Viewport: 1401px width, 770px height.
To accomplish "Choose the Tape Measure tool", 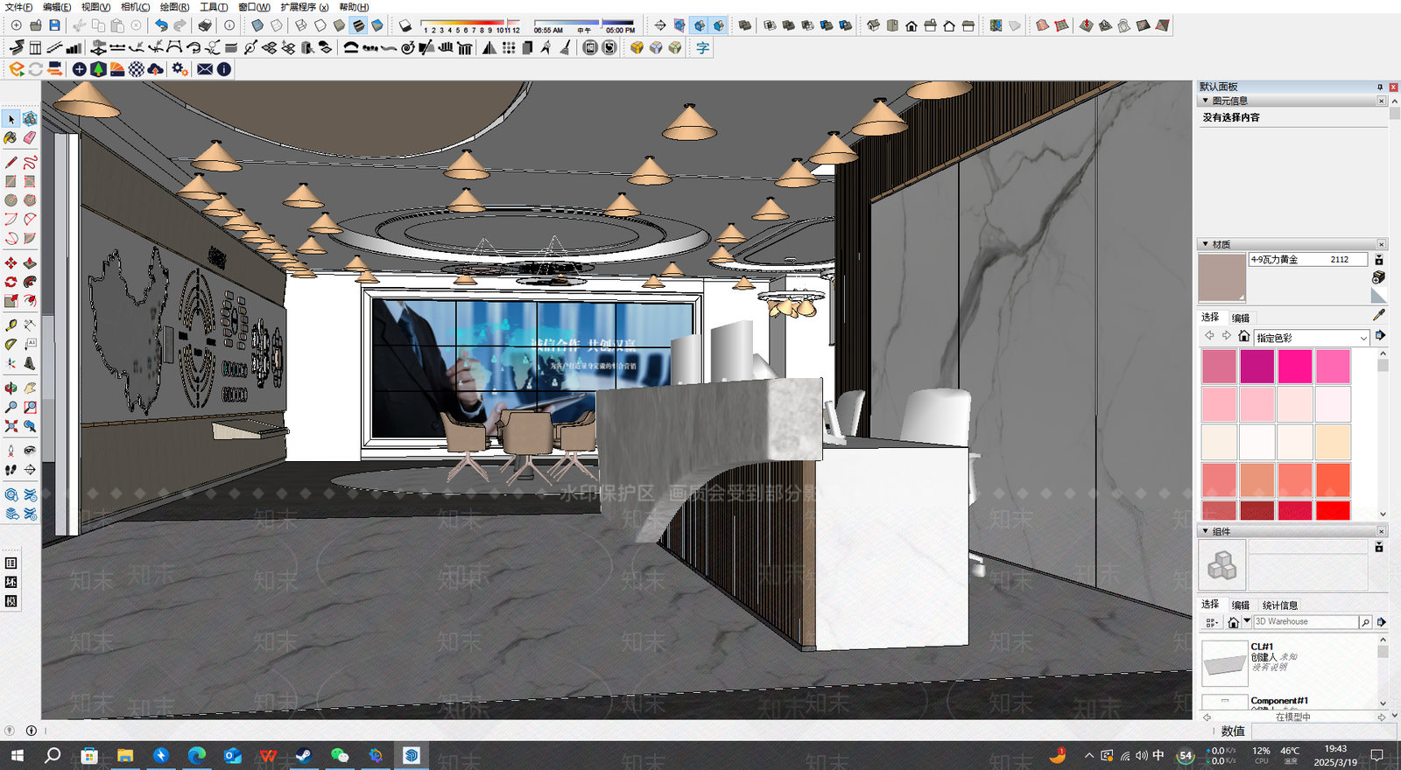I will click(11, 325).
